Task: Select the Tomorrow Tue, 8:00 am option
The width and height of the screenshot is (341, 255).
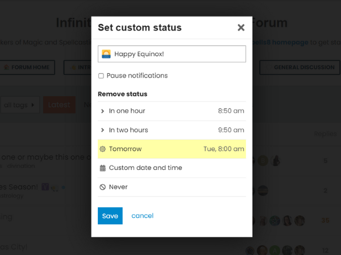Action: pos(172,149)
